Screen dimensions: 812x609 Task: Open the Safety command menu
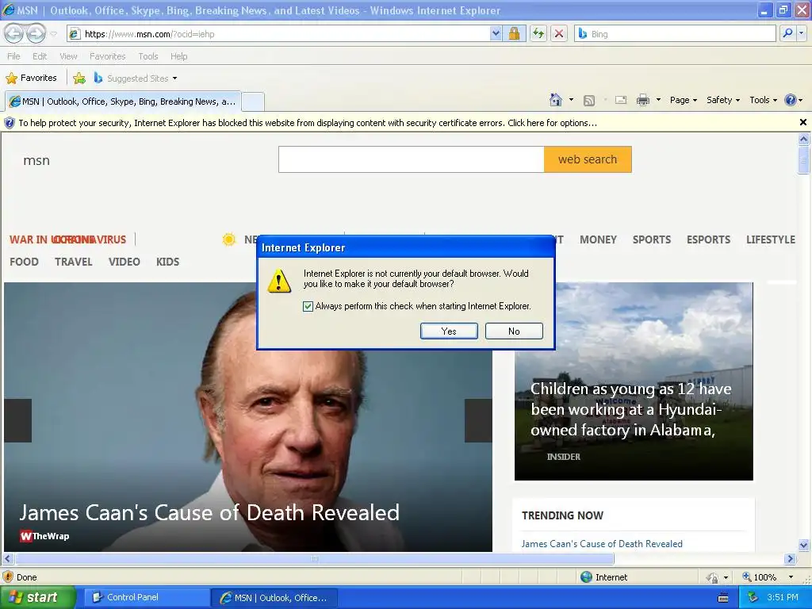coord(723,100)
